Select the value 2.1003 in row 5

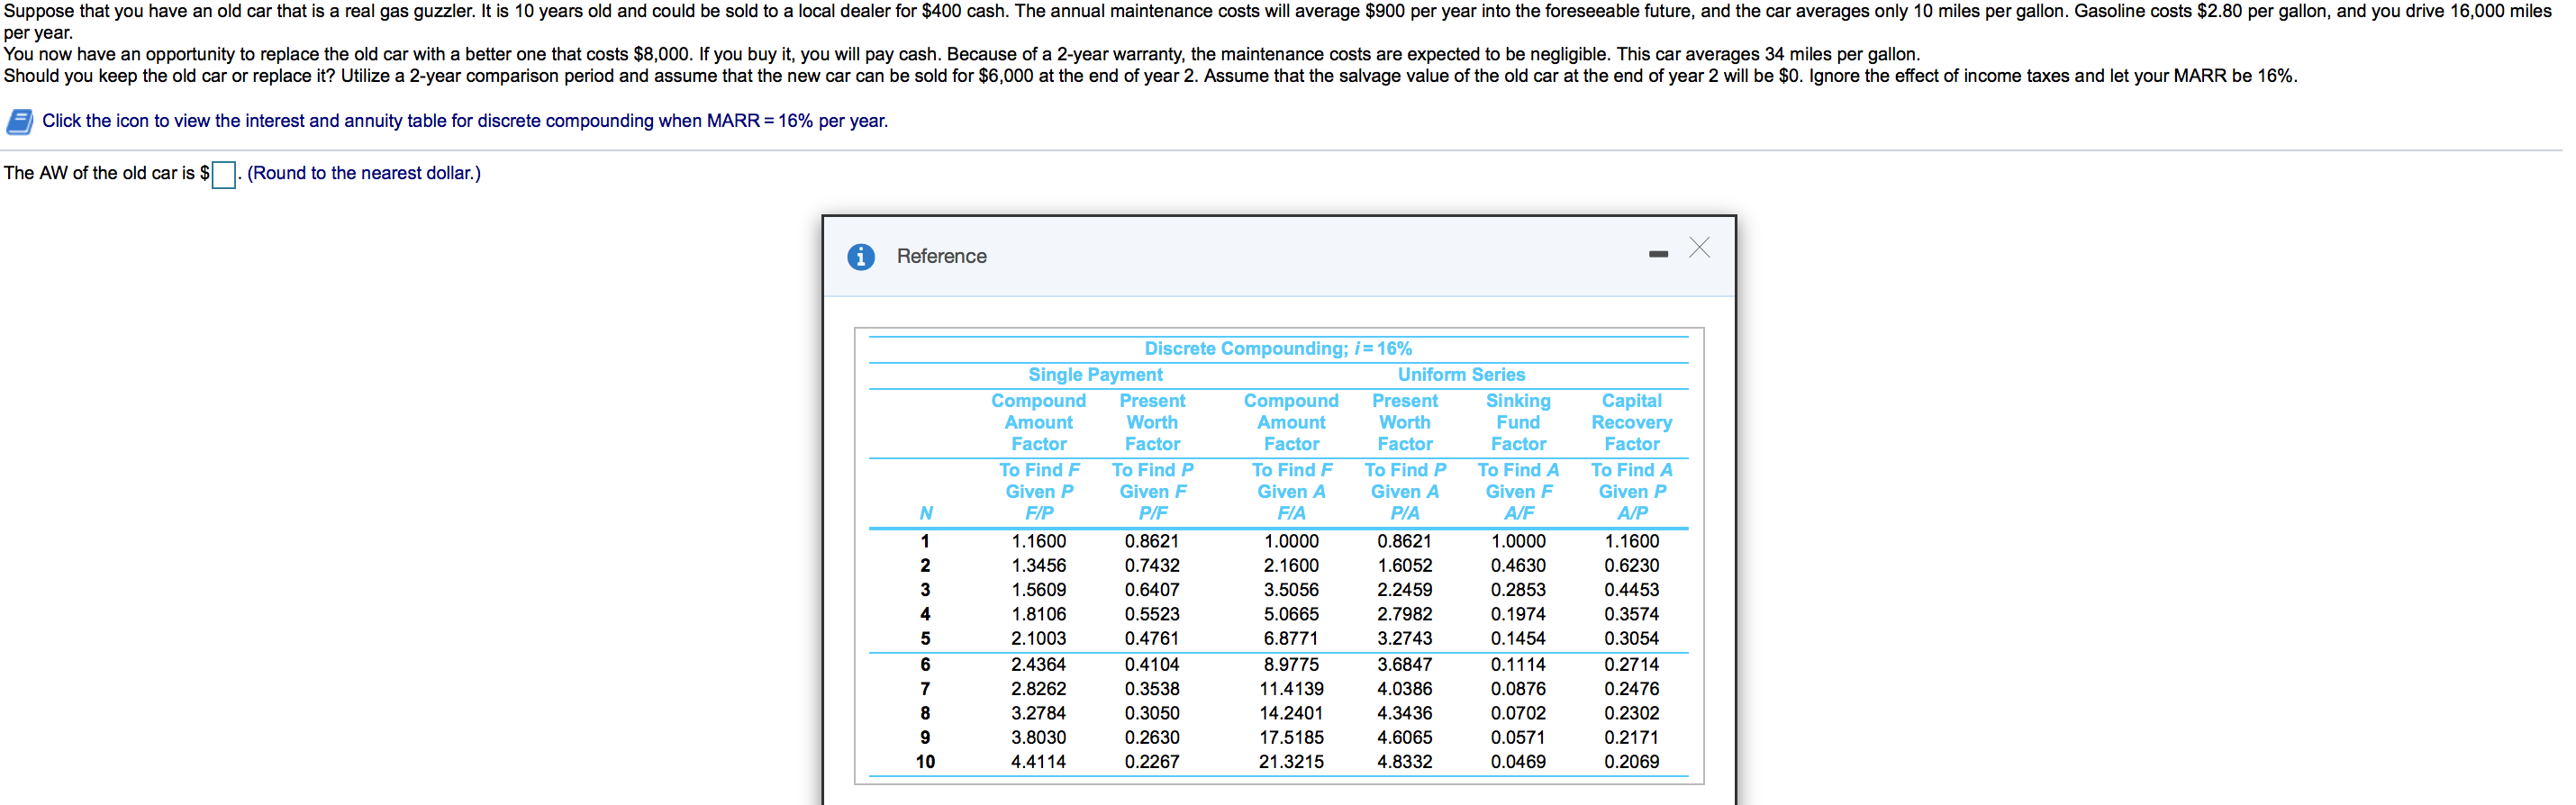tap(1039, 638)
